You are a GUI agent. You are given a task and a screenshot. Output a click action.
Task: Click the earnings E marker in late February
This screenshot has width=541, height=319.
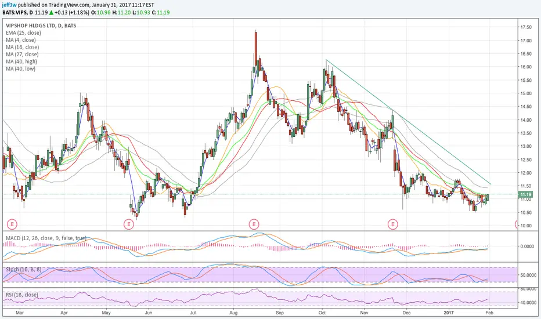(x=12, y=224)
